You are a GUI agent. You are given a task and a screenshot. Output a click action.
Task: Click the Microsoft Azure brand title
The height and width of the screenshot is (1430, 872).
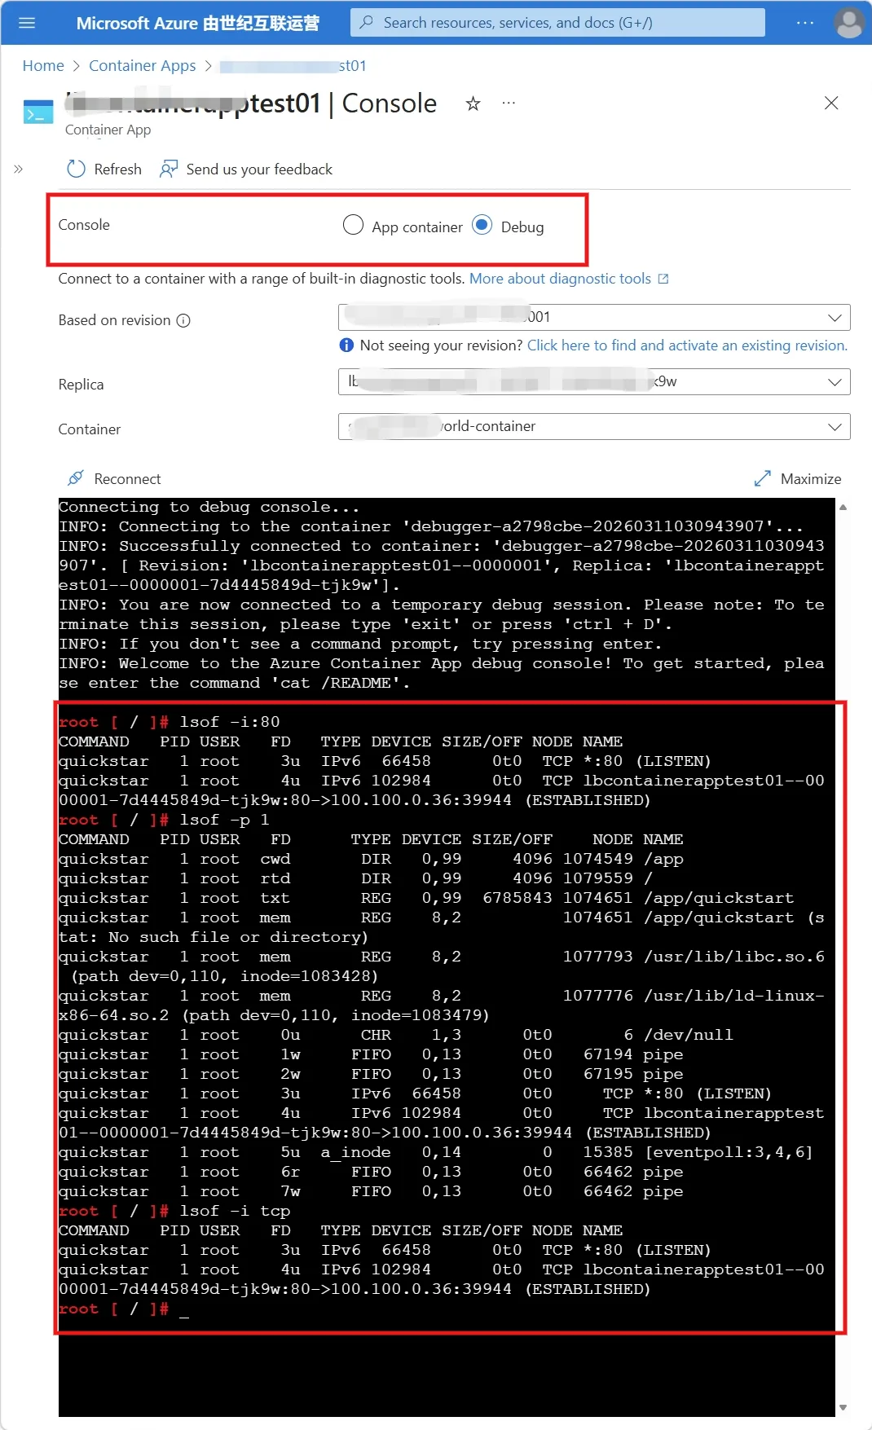click(x=197, y=23)
